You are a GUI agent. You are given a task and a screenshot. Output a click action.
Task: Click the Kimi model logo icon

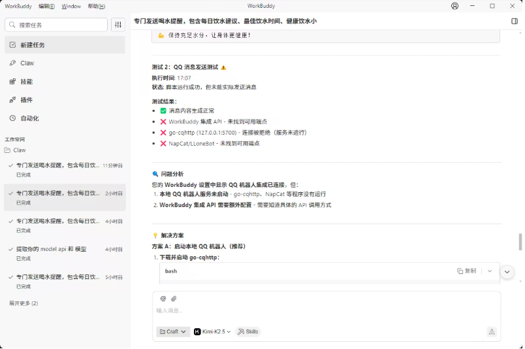click(x=197, y=331)
